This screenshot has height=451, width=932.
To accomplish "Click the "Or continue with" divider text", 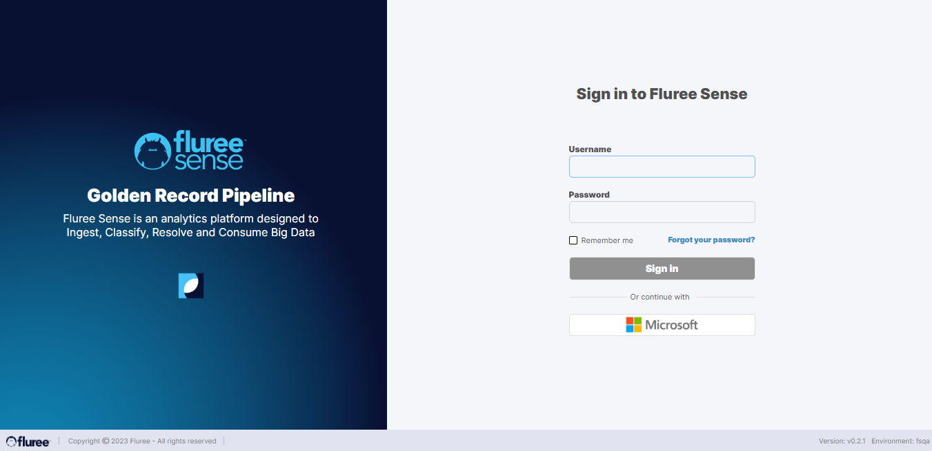I will tap(660, 297).
